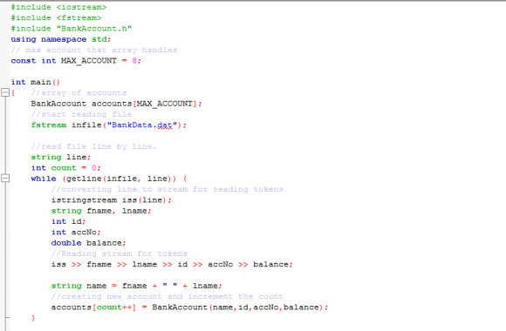Click the comment '//Reading stream for tokens'
Image resolution: width=506 pixels, height=331 pixels.
(x=119, y=253)
